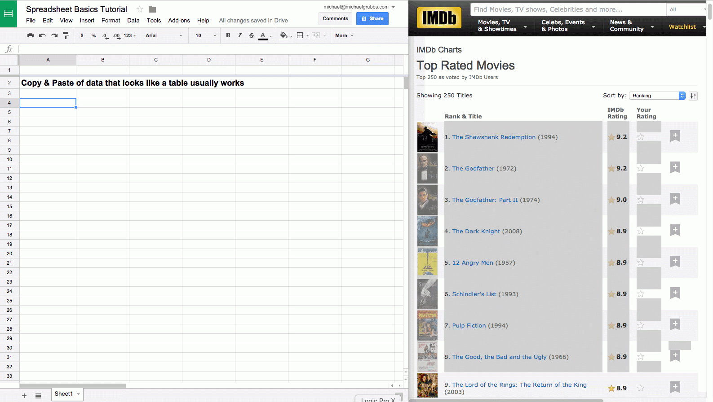Viewport: 713px width, 402px height.
Task: Click the paint format icon
Action: point(66,35)
